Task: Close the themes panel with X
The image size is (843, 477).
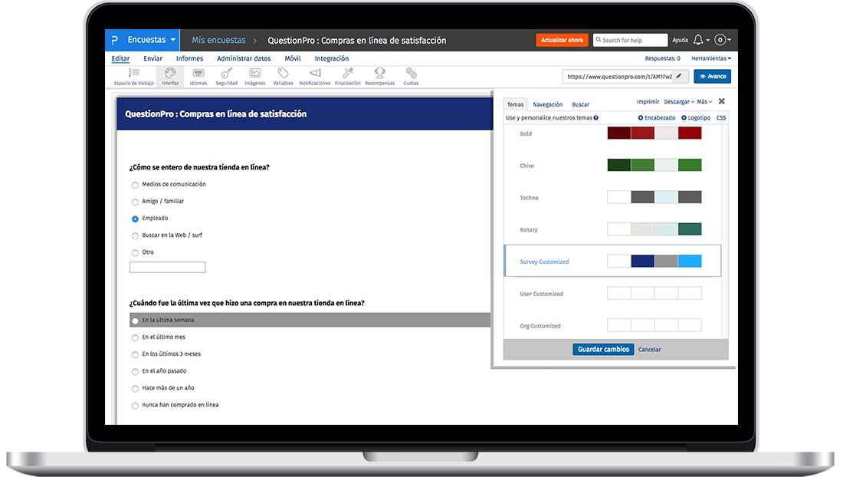Action: pos(721,101)
